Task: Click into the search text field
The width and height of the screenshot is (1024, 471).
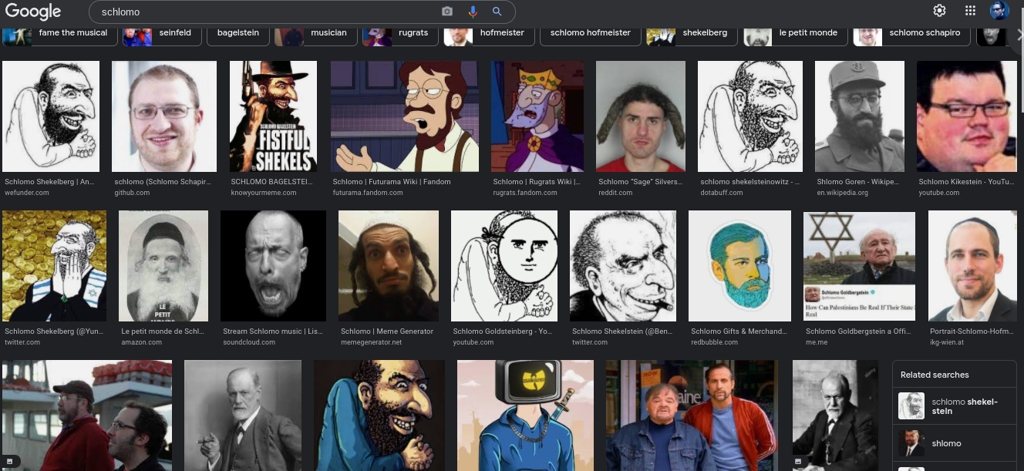Action: [266, 12]
